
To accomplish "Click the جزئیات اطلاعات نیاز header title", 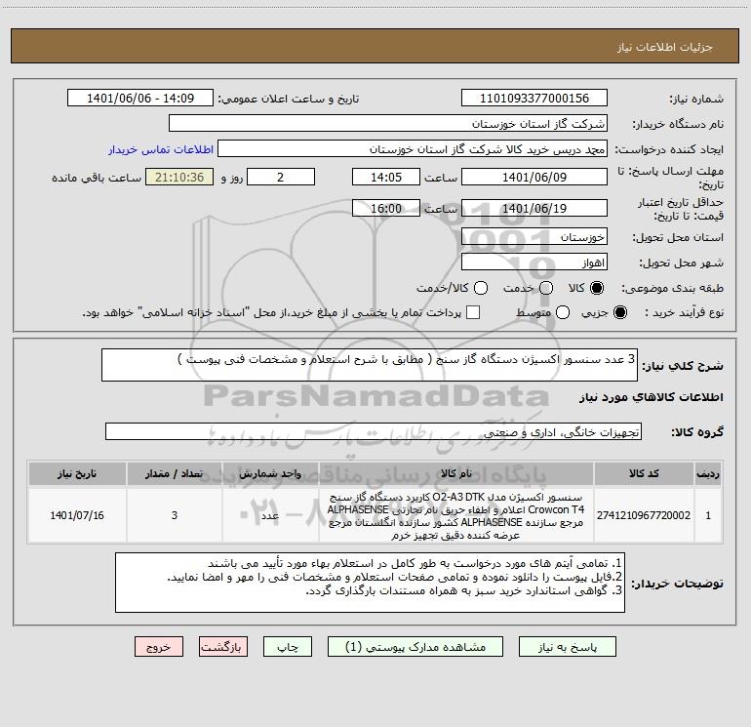I will [665, 47].
